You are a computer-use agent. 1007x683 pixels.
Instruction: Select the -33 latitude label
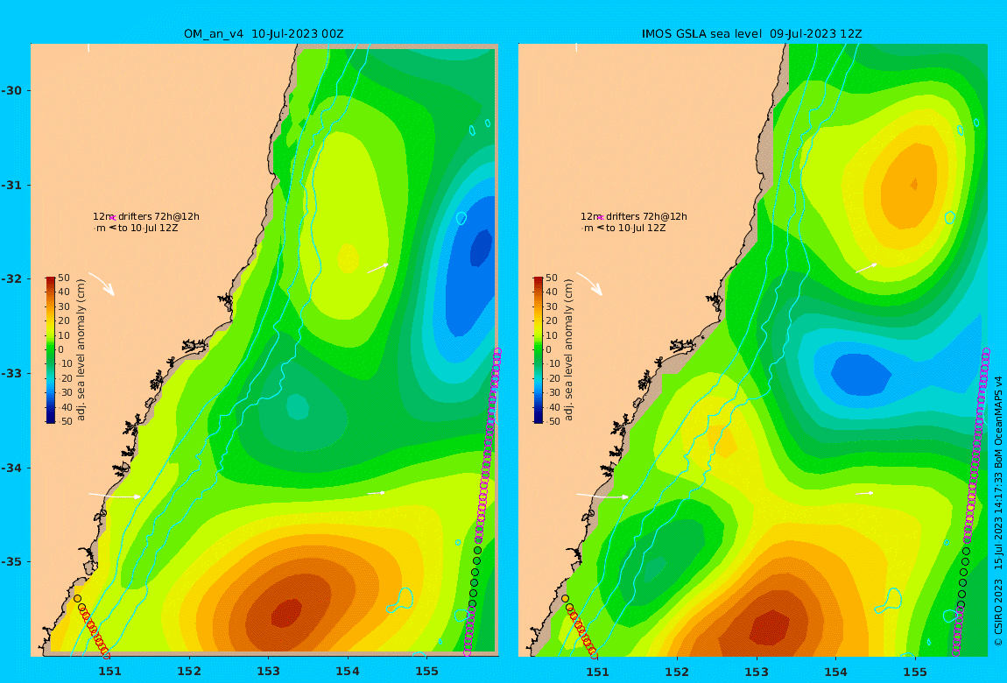pyautogui.click(x=12, y=373)
